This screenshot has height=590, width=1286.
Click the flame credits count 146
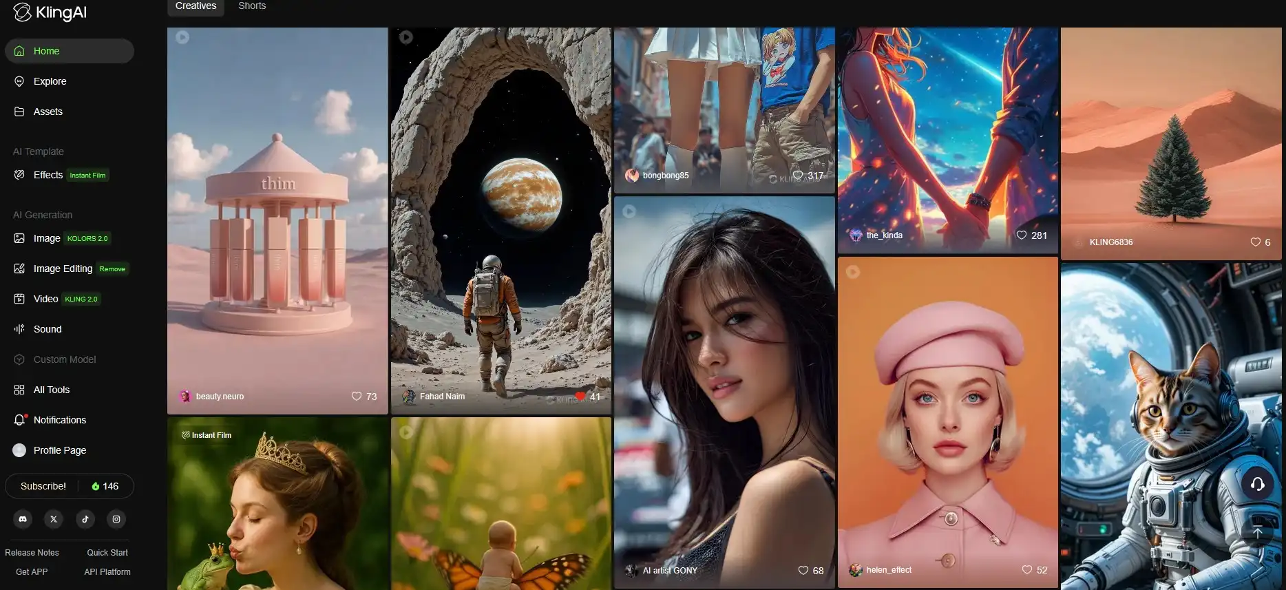coord(105,486)
